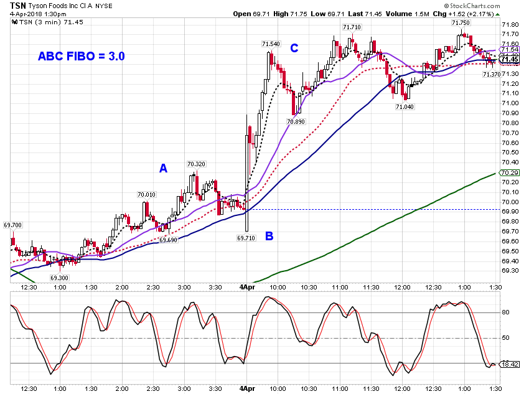Click the 'Last 71.45' value in the header
The height and width of the screenshot is (394, 529).
[365, 14]
